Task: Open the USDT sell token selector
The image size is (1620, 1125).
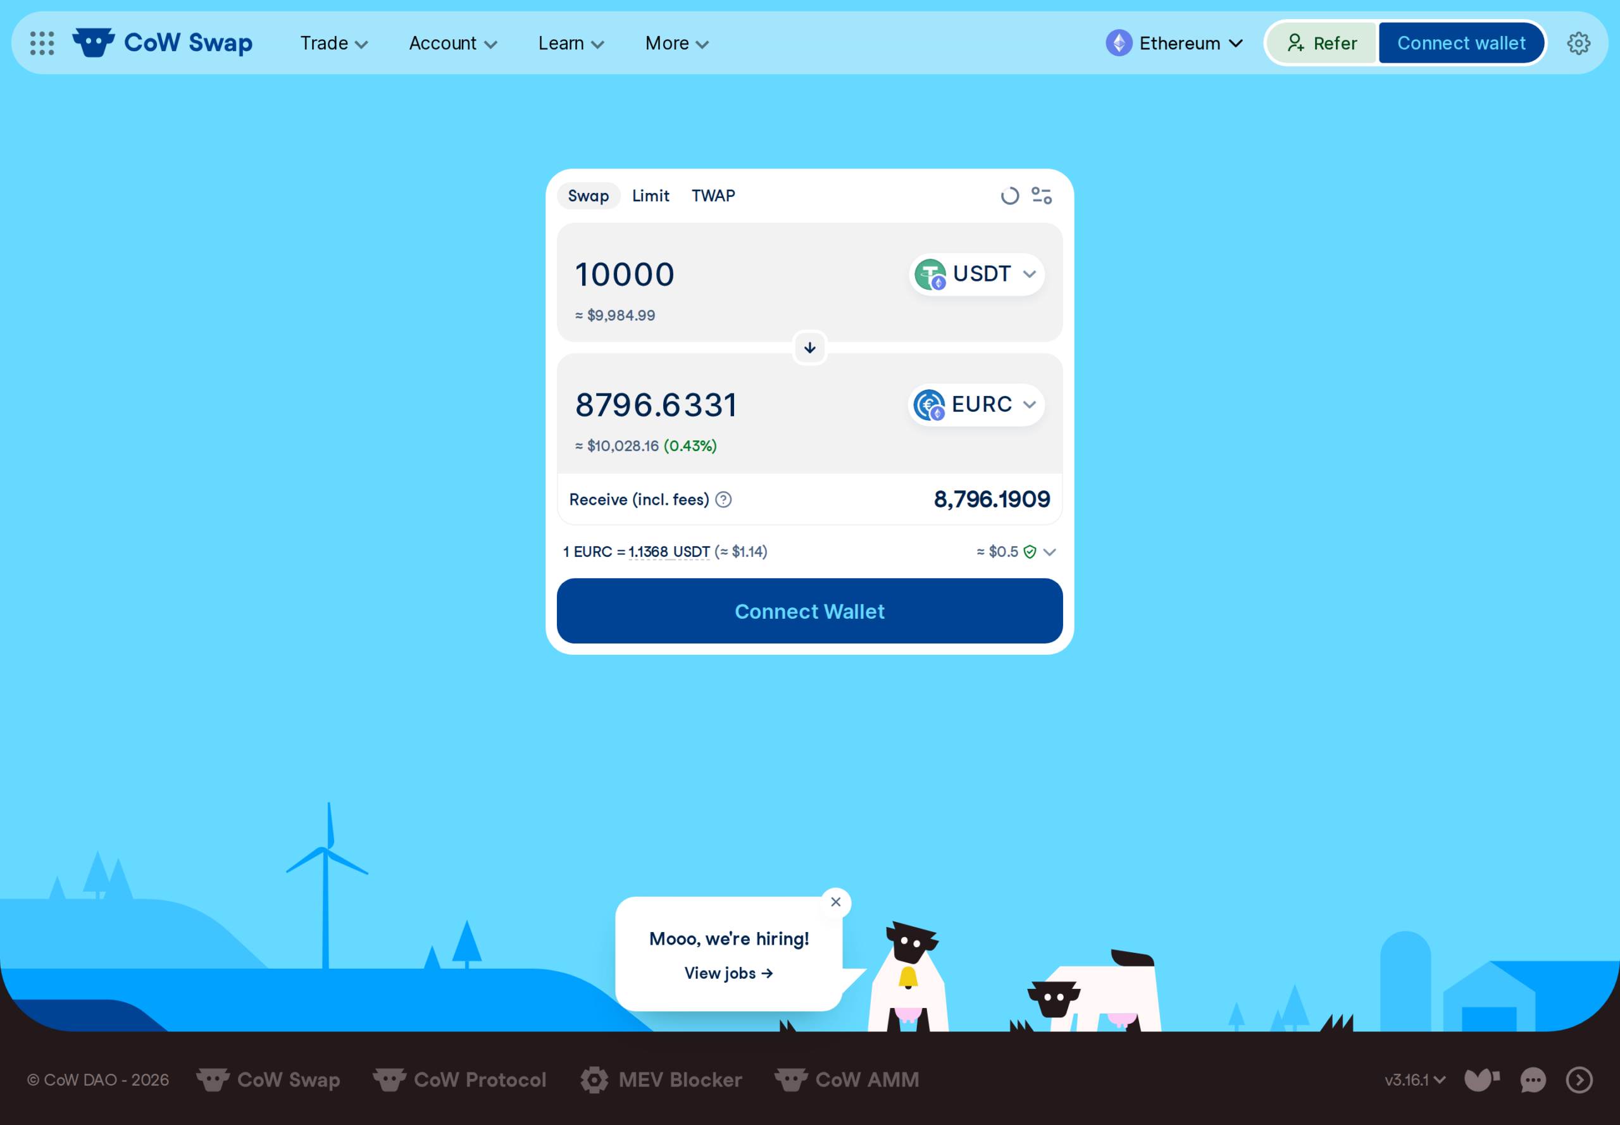Action: click(976, 274)
